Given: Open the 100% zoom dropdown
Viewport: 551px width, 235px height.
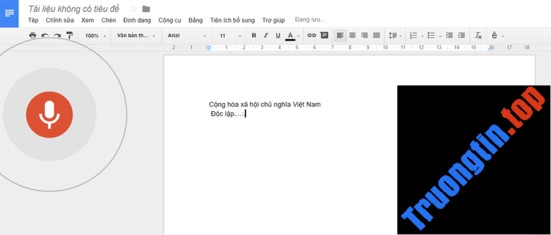Looking at the screenshot, I should coord(96,36).
